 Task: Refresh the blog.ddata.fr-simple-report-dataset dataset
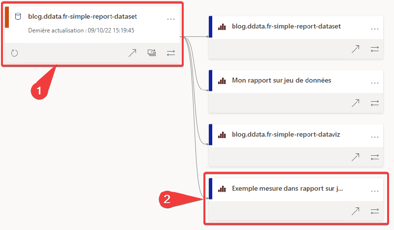[x=15, y=53]
